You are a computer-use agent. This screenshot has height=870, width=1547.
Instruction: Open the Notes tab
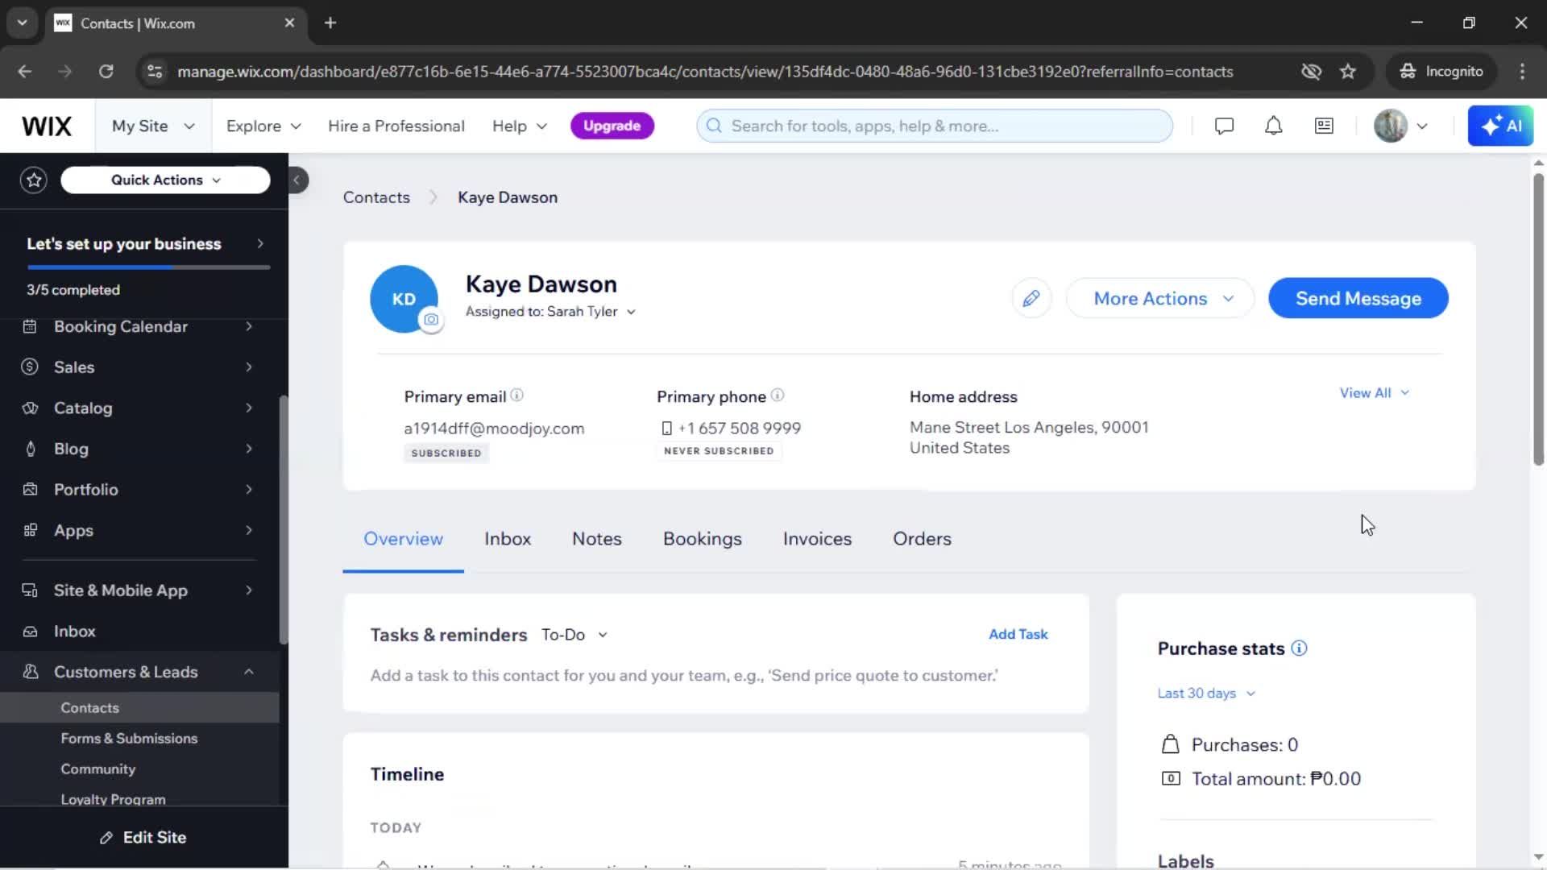[x=597, y=539]
